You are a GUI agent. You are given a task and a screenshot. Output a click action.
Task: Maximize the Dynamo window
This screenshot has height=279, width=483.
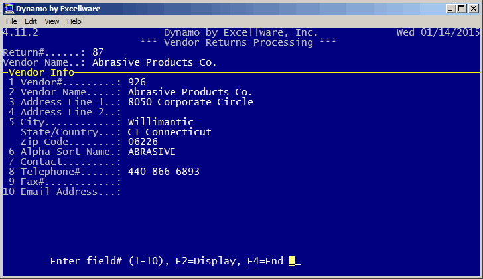462,9
